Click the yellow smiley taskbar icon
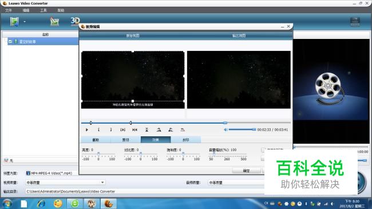This screenshot has width=372, height=209. tap(58, 204)
